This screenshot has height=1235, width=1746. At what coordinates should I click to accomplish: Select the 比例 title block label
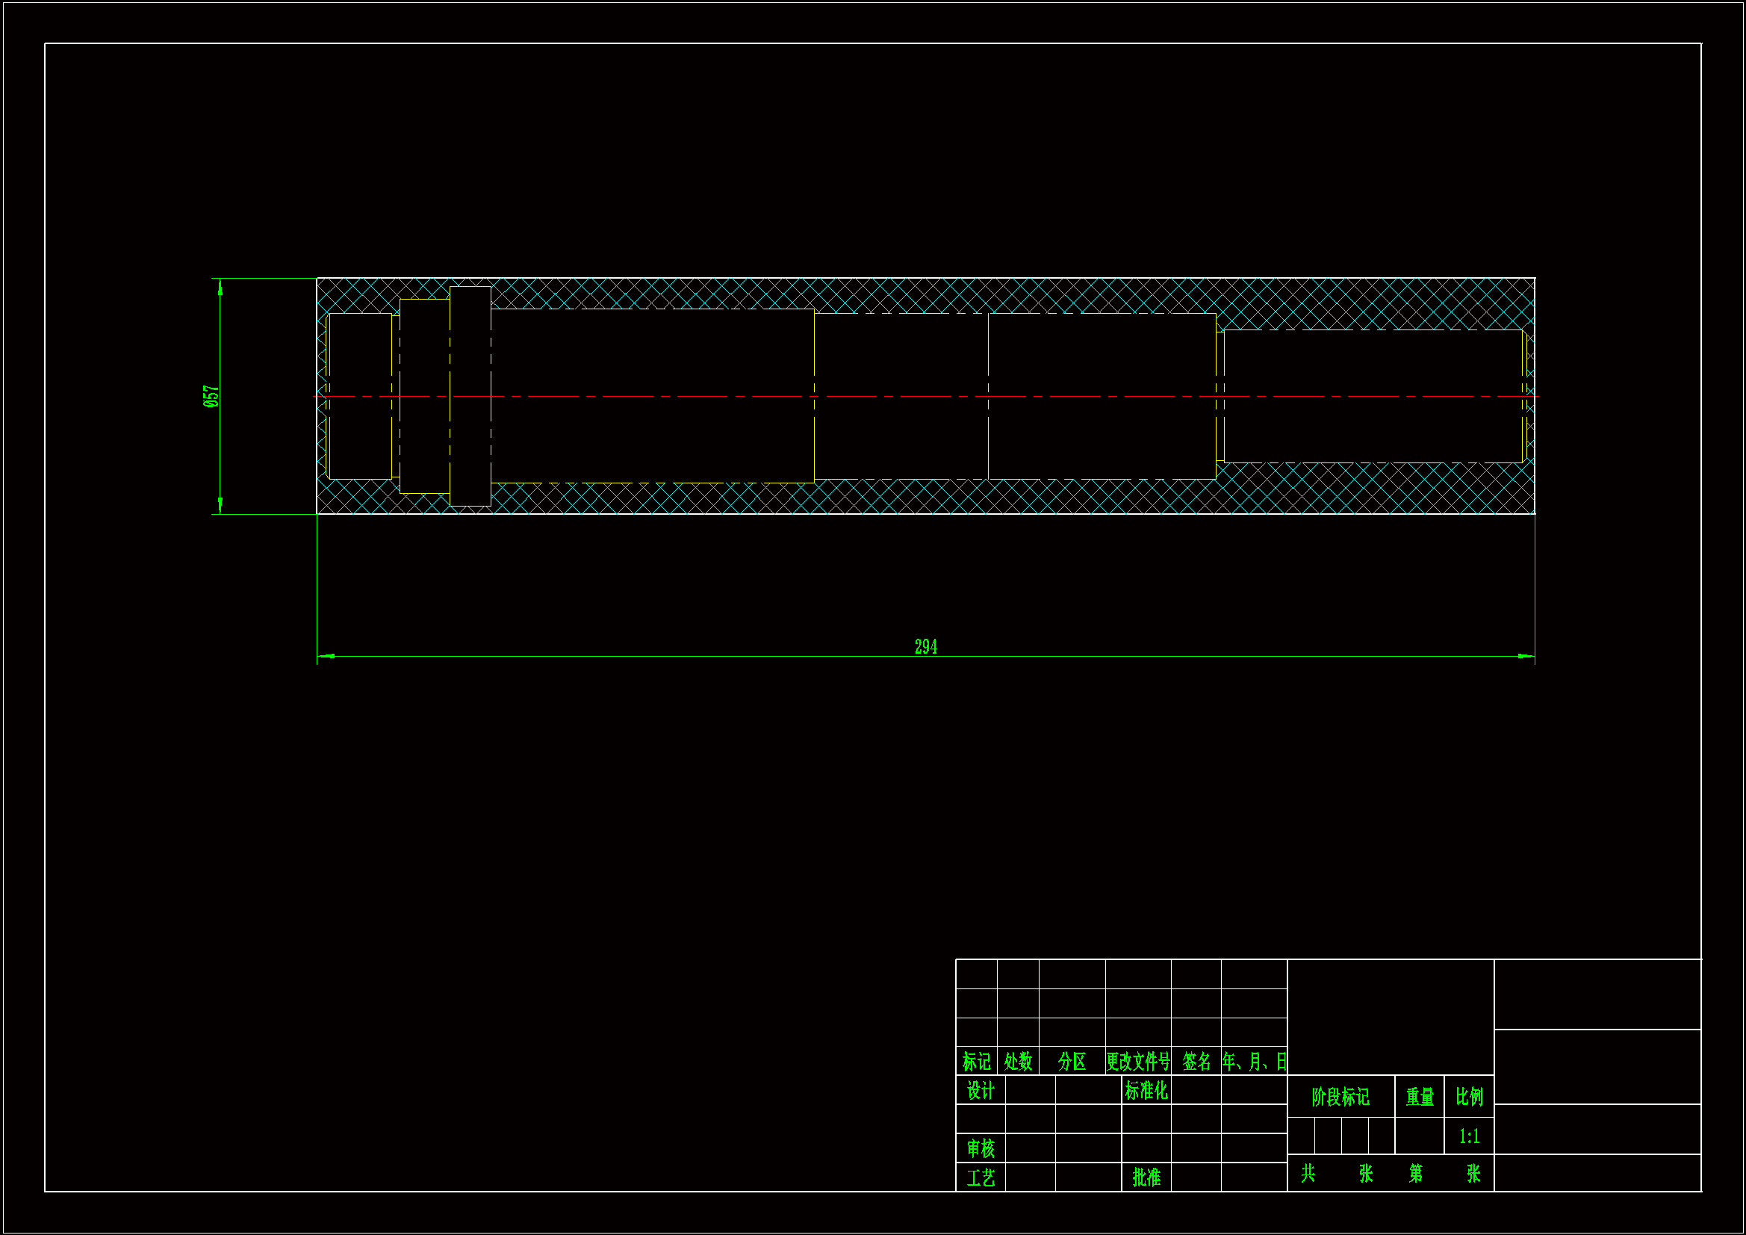click(x=1468, y=1097)
